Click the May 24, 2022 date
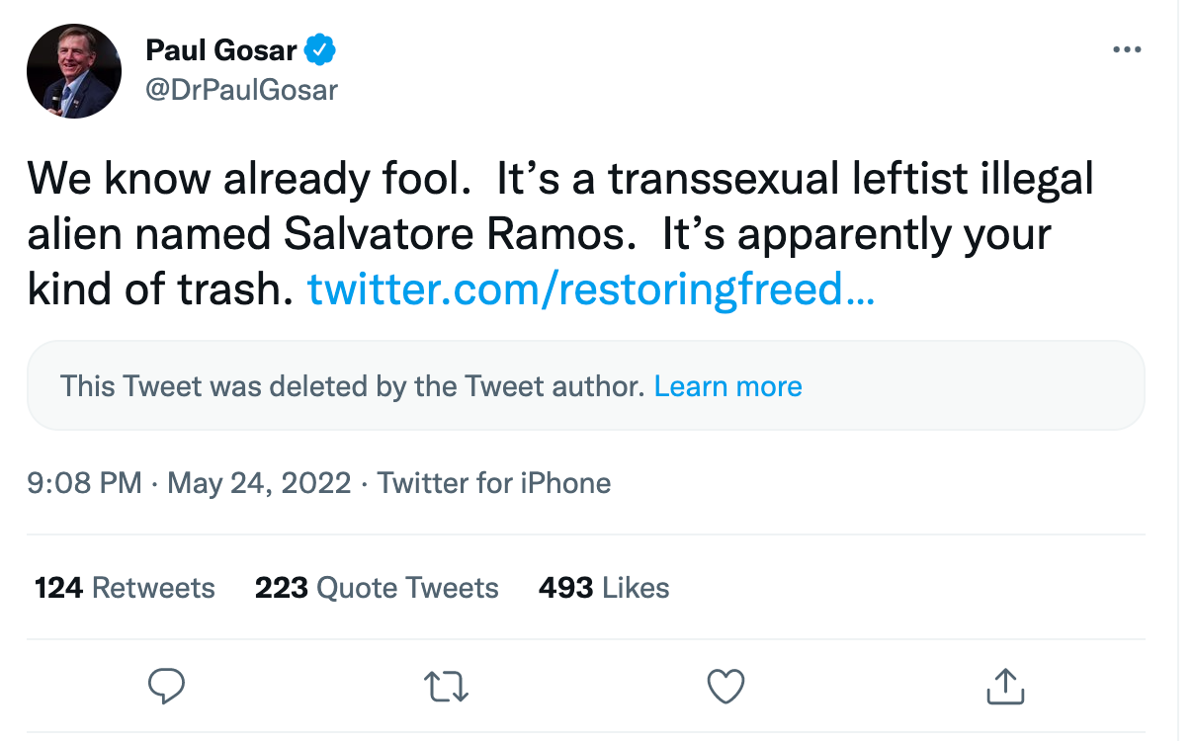The image size is (1194, 741). coord(260,483)
